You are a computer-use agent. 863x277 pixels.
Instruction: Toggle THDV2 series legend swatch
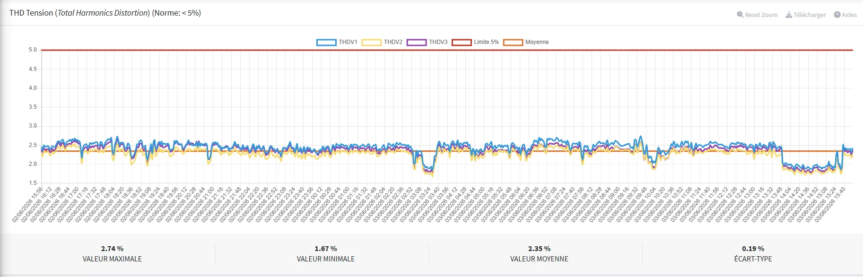(x=371, y=42)
